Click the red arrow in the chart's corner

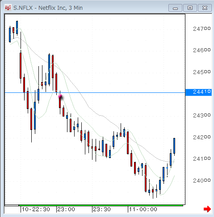click(207, 209)
